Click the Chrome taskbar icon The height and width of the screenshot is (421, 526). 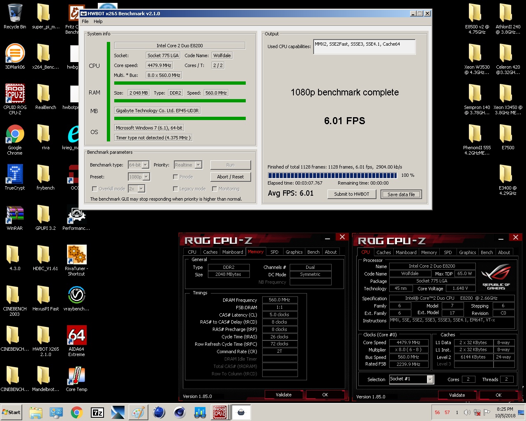pos(77,412)
